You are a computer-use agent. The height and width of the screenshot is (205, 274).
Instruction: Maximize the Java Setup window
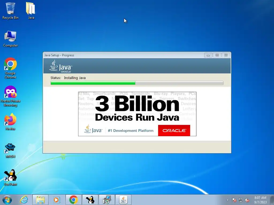coord(217,55)
